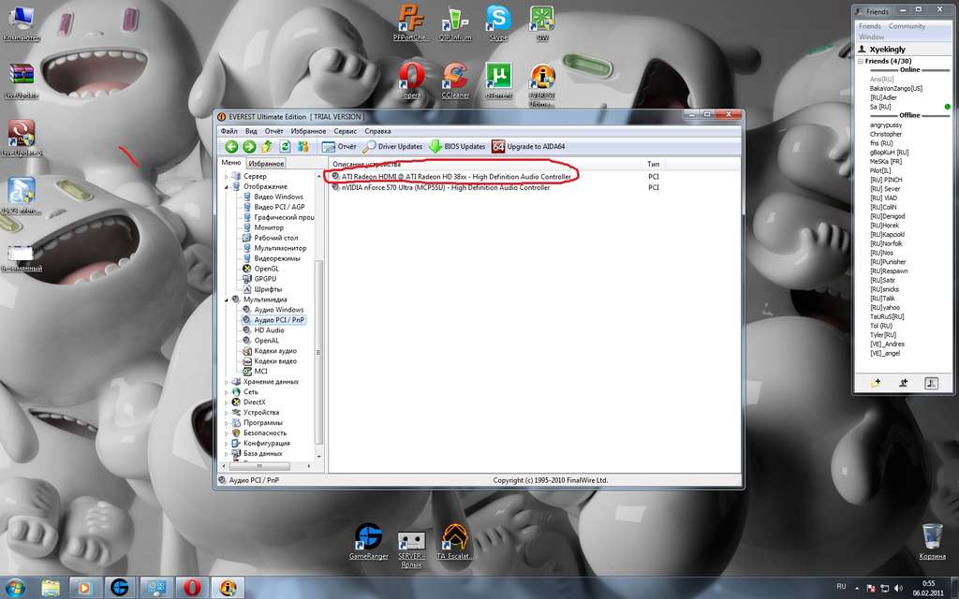Screen dimensions: 959x599
Task: Select the HD Audio tree item
Action: click(269, 330)
